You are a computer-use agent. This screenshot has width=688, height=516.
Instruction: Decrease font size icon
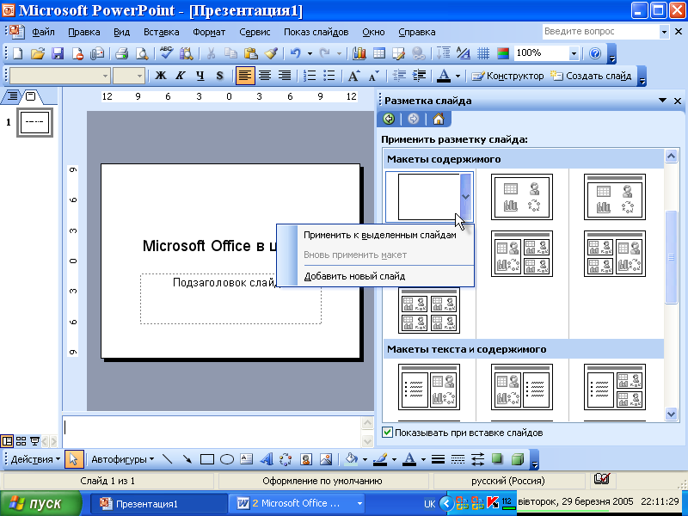(x=374, y=76)
